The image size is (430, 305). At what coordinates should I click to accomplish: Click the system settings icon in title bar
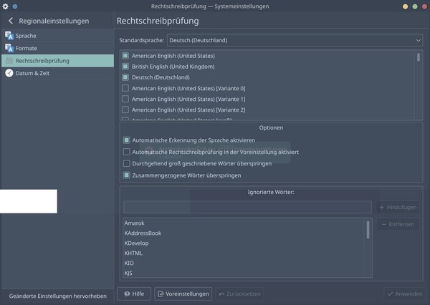click(5, 5)
